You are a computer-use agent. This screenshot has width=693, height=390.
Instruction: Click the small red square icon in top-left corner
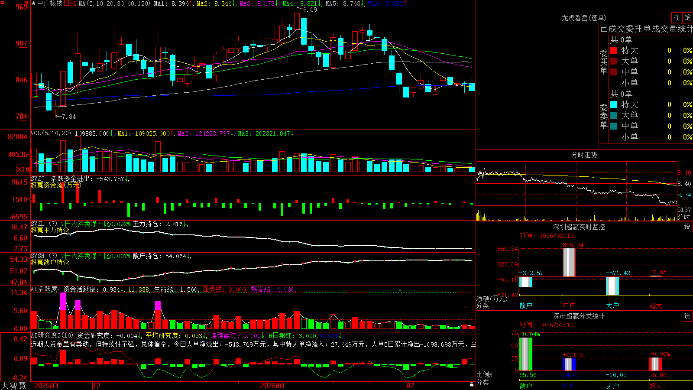pyautogui.click(x=2, y=2)
